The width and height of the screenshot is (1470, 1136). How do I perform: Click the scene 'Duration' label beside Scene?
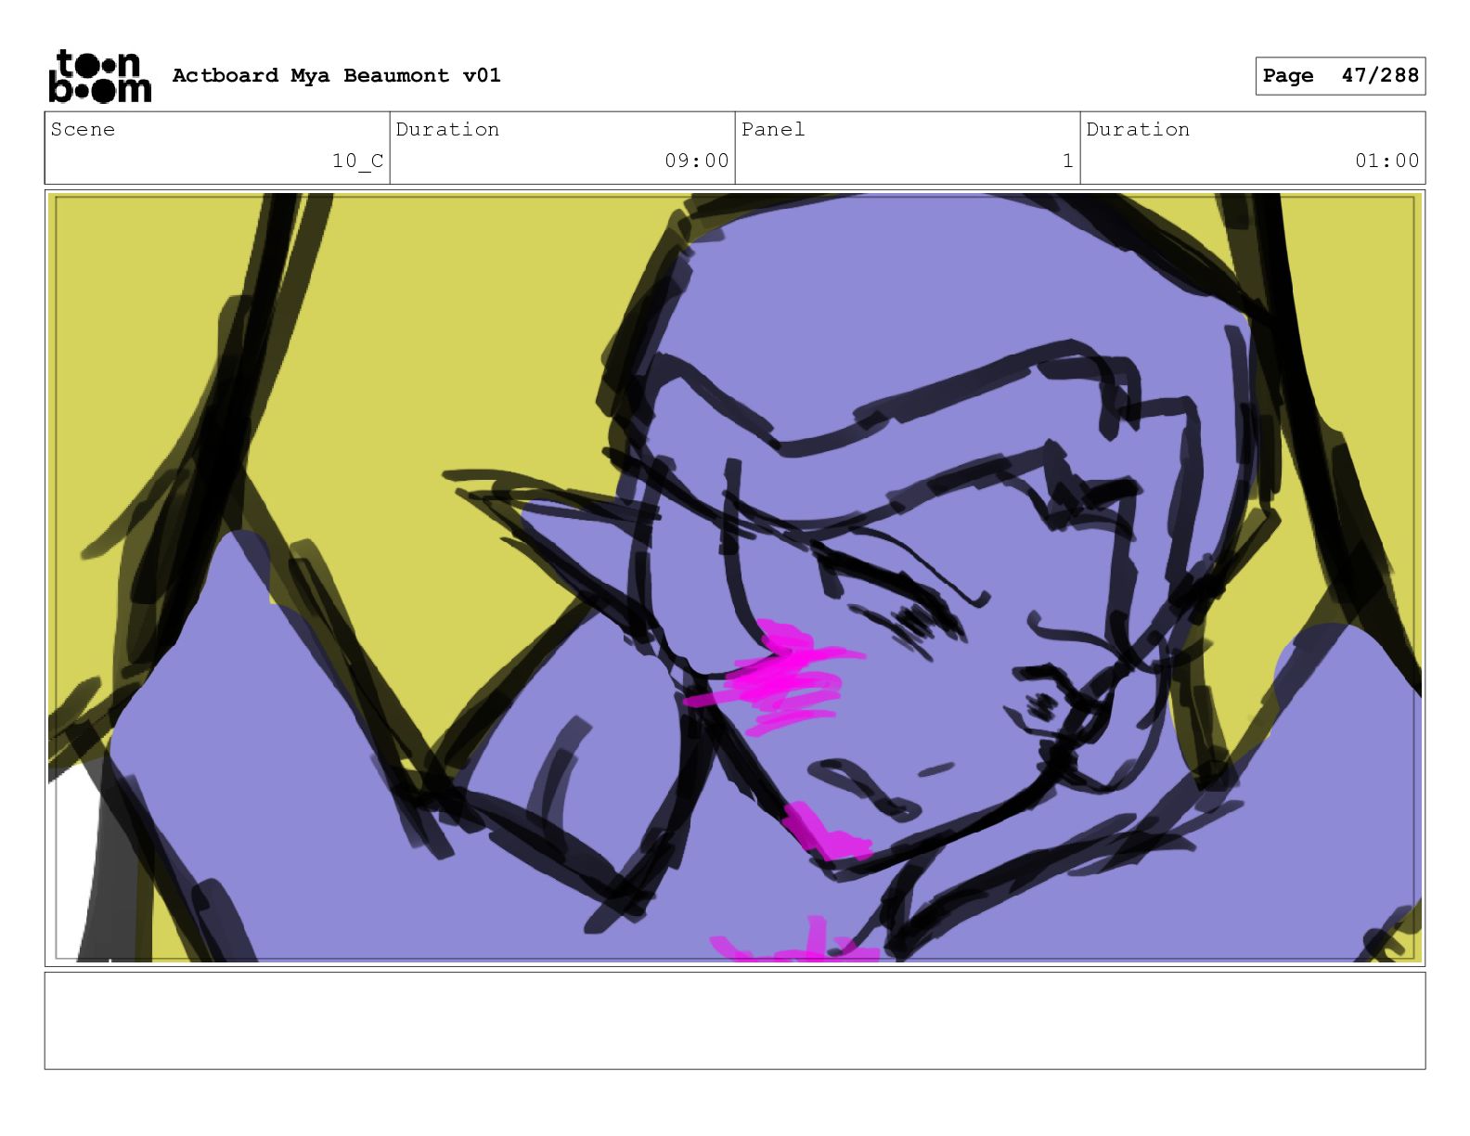coord(447,129)
